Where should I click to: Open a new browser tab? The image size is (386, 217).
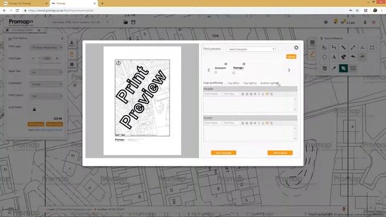pos(103,4)
